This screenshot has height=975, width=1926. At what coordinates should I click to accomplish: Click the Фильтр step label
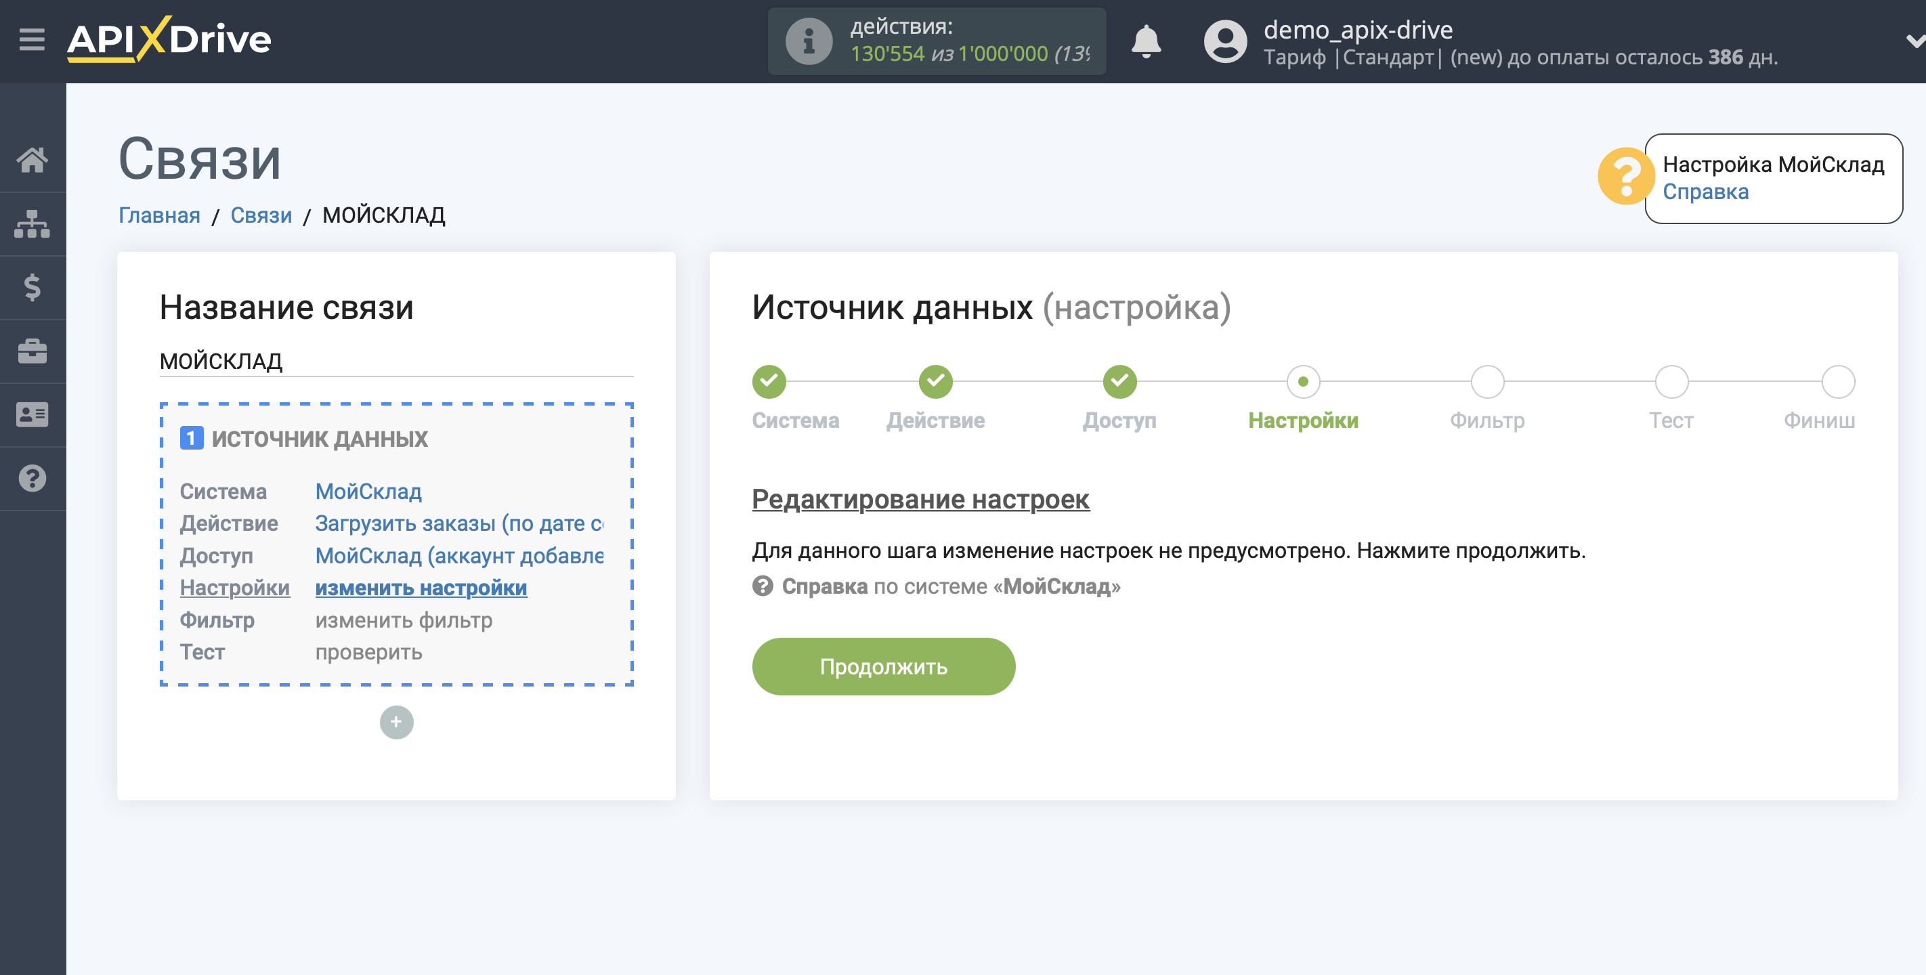(x=1487, y=420)
